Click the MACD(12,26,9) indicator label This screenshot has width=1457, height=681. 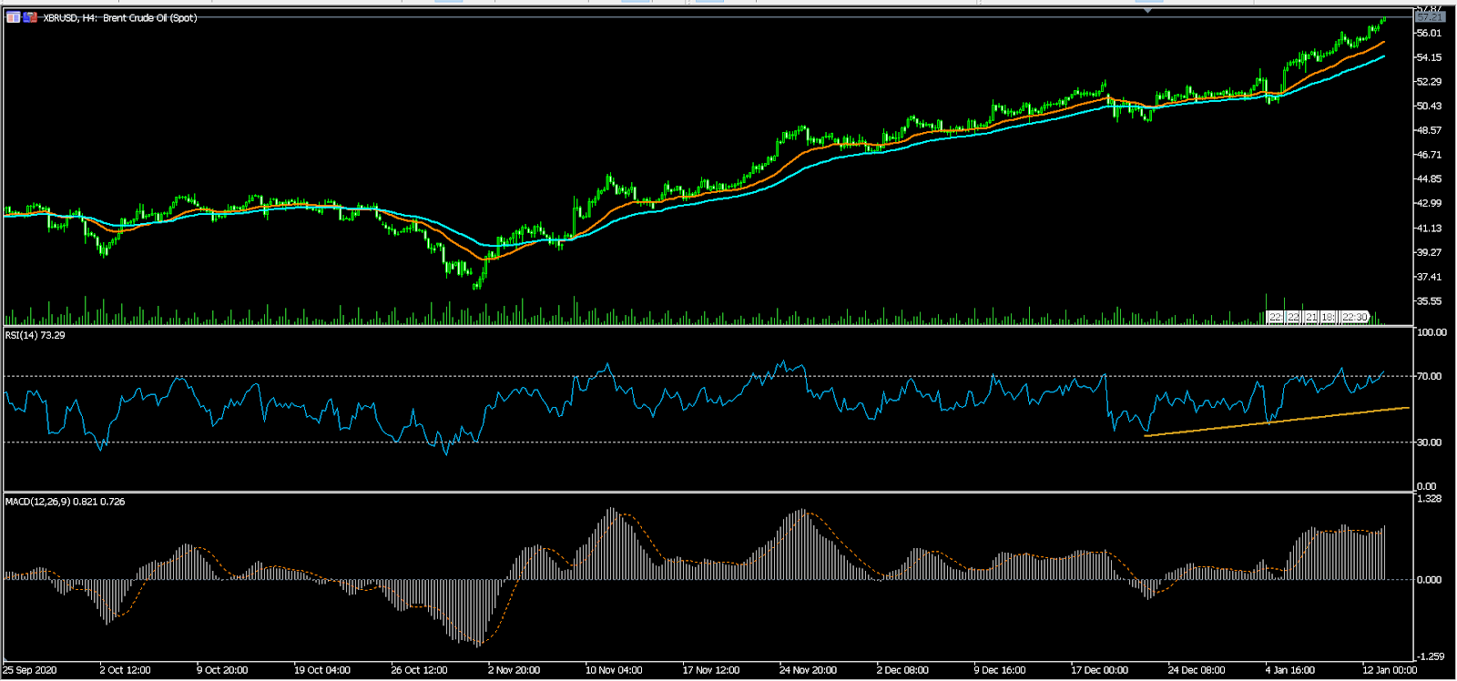[x=66, y=502]
